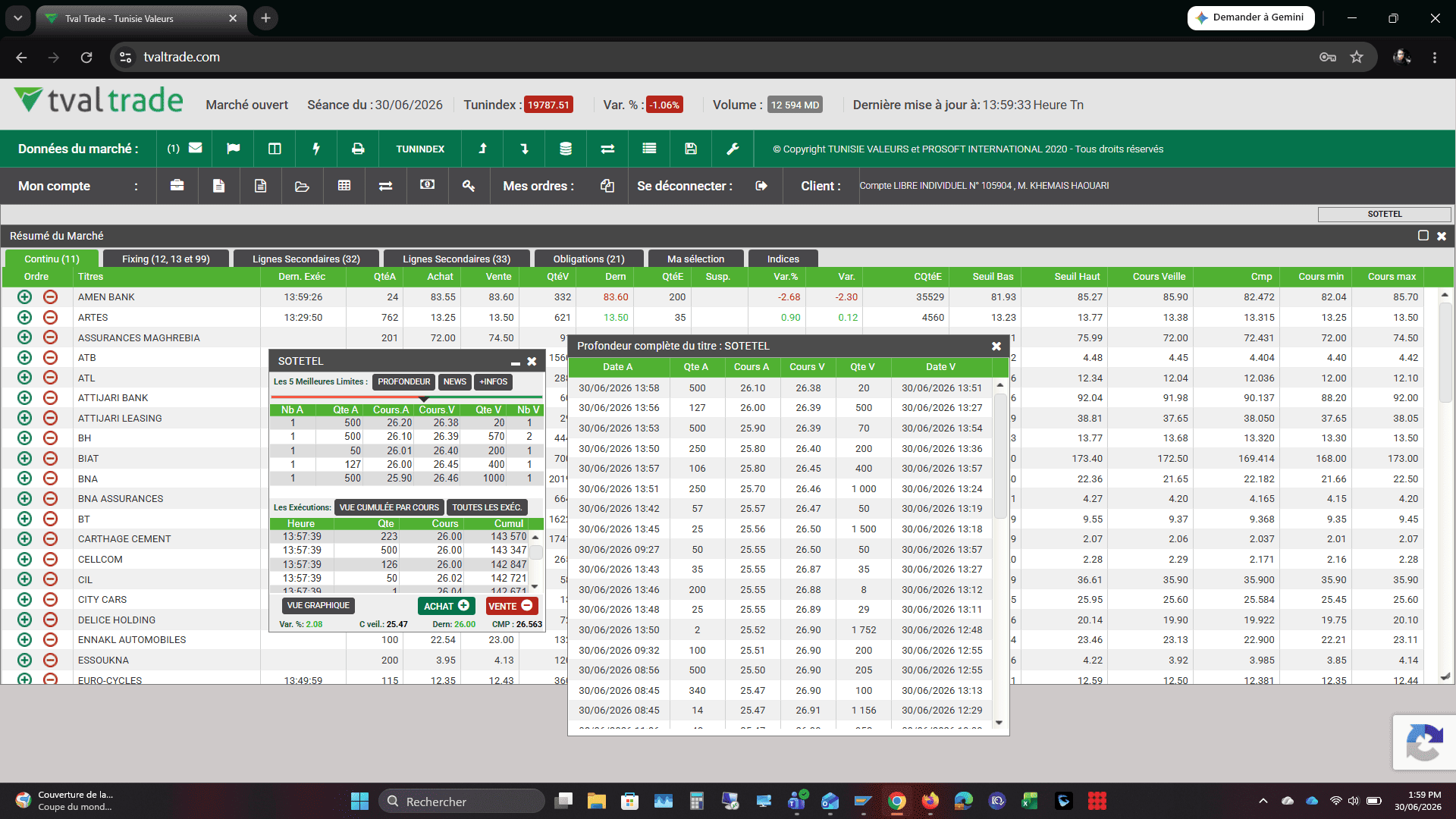Image resolution: width=1456 pixels, height=819 pixels.
Task: Click the red minus sell icon for CELLCOM
Action: [x=50, y=559]
